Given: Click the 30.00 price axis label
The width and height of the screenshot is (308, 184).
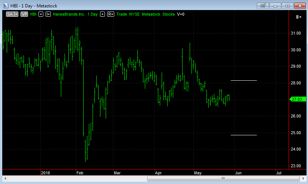Looking at the screenshot, I should point(296,50).
